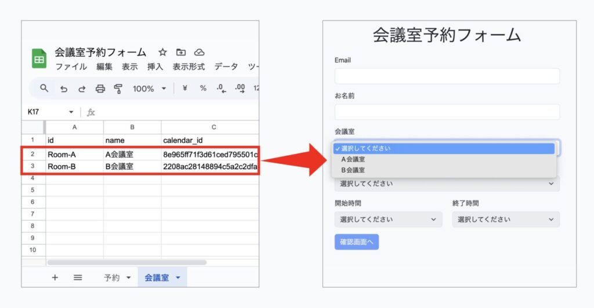Click the お名前 input field
Image resolution: width=594 pixels, height=308 pixels.
(x=447, y=112)
